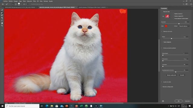Click the Invertir button
Screen dimensions: 193x108
(182, 75)
